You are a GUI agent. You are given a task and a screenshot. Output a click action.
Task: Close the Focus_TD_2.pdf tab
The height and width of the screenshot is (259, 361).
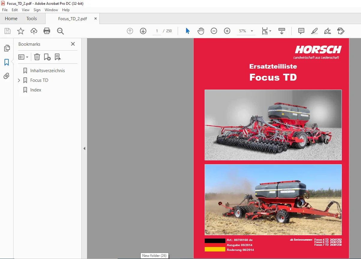(96, 19)
